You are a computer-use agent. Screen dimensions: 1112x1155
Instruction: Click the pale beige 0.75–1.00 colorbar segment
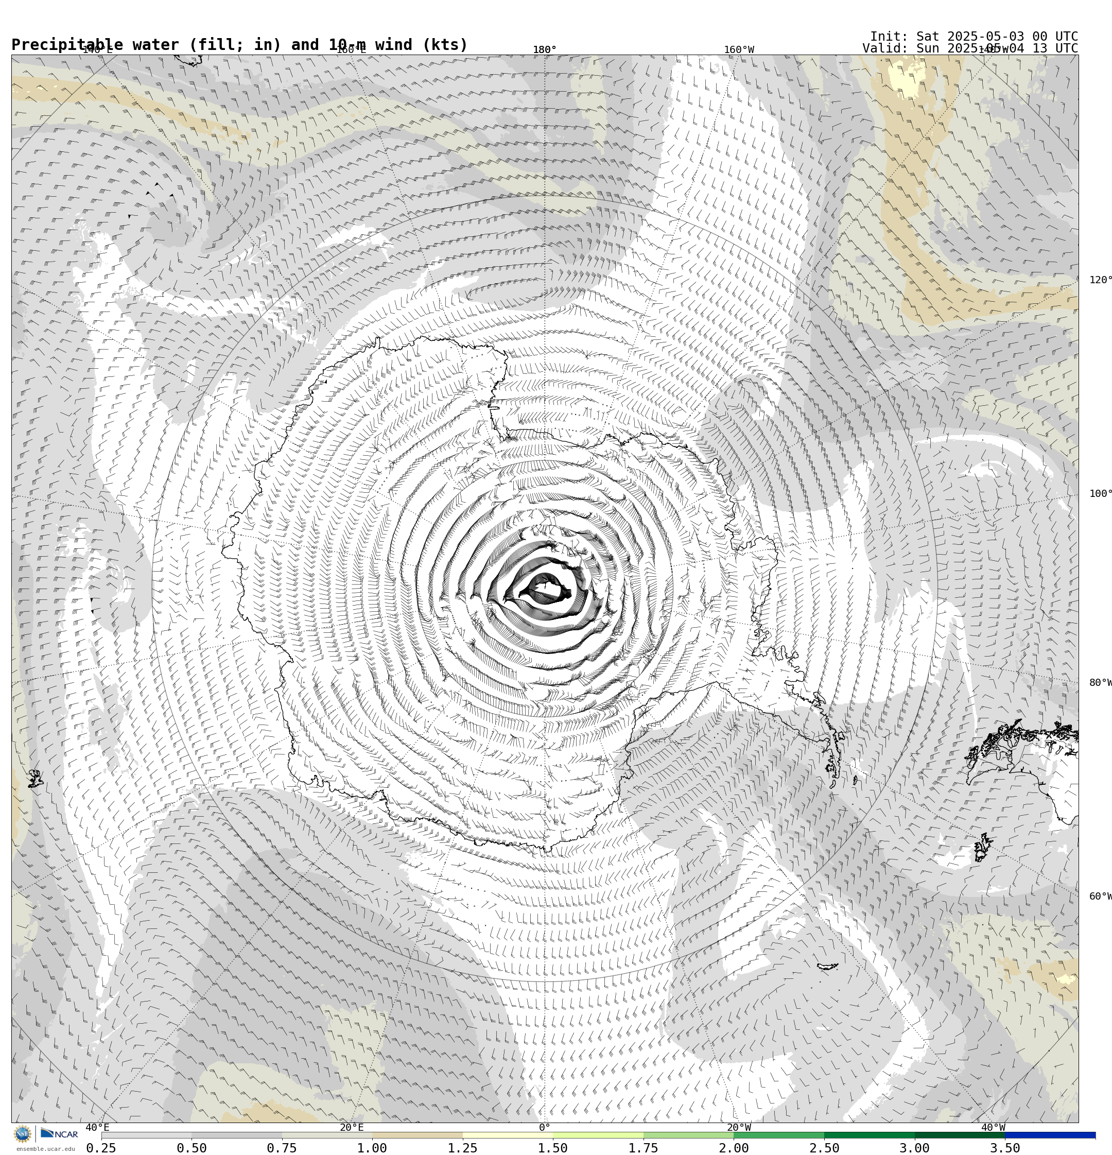pos(327,1135)
